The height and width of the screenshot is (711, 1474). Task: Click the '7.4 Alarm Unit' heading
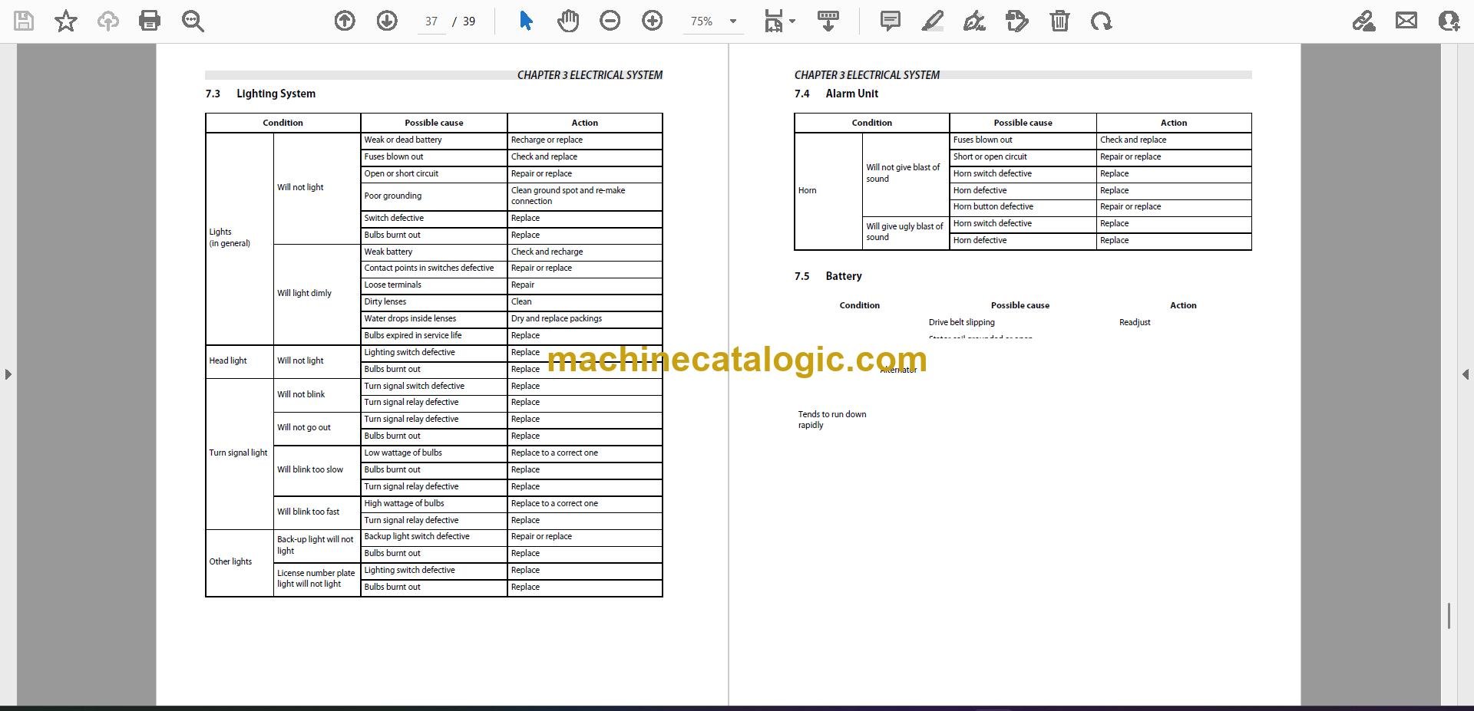pyautogui.click(x=836, y=94)
